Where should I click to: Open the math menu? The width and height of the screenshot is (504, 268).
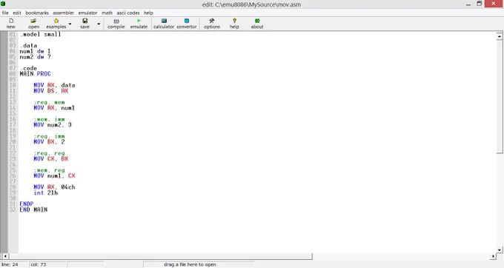107,13
